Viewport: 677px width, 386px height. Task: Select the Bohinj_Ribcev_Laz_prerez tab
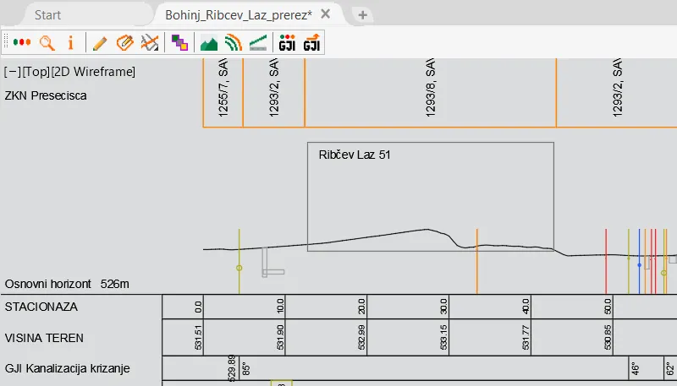tap(237, 15)
